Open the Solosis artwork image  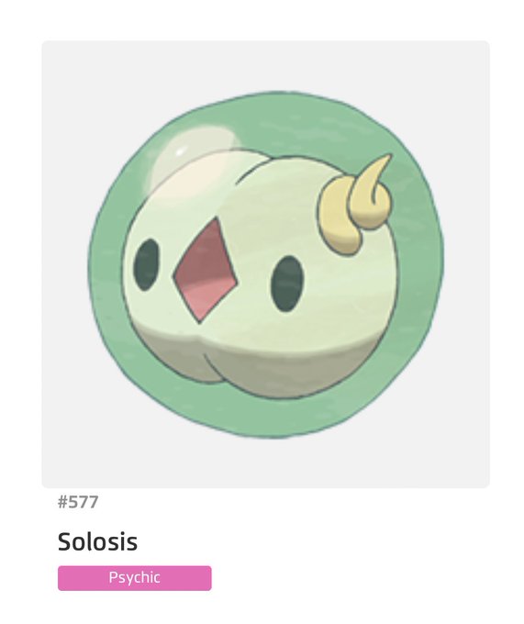point(265,264)
